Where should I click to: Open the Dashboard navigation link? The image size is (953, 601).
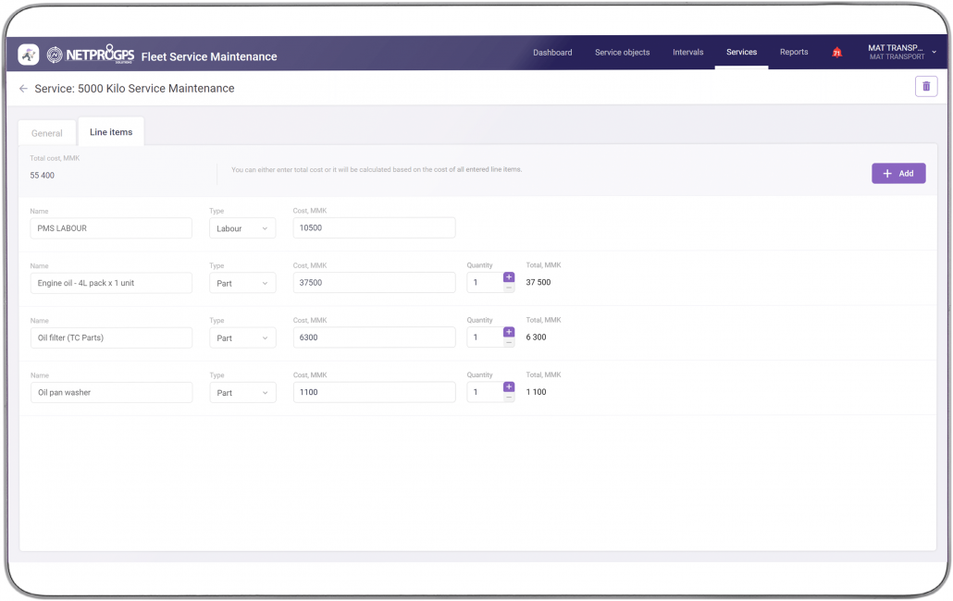pos(552,53)
